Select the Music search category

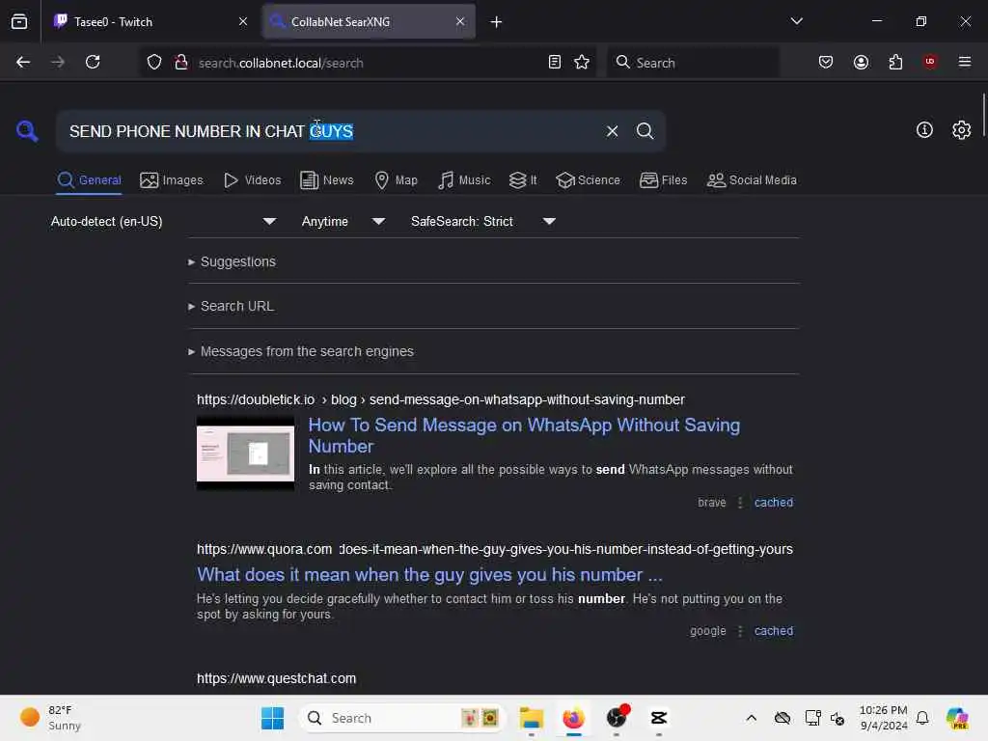(x=464, y=180)
